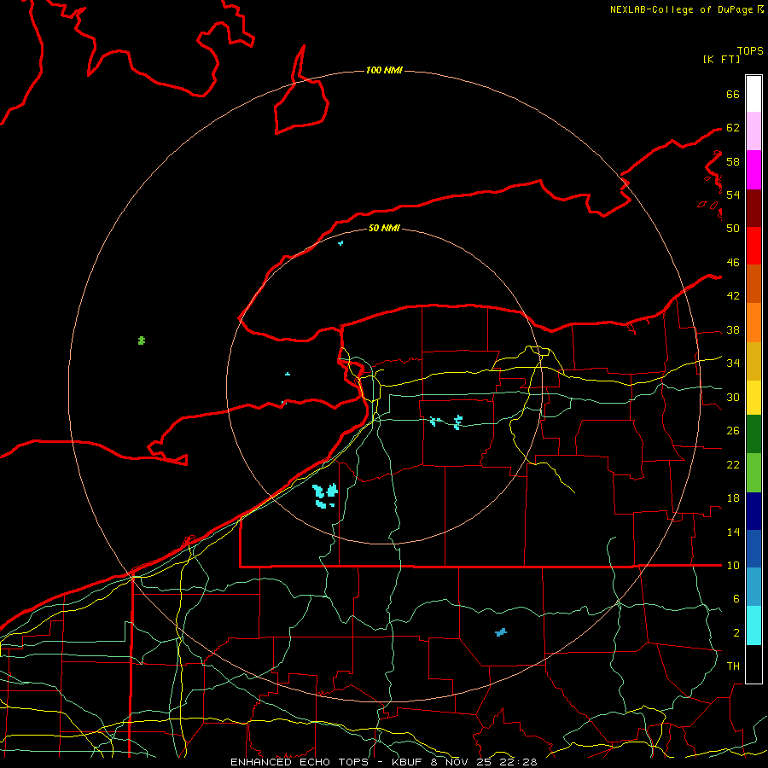The height and width of the screenshot is (768, 768).
Task: Click the medium blue legend swatch
Action: tap(753, 549)
